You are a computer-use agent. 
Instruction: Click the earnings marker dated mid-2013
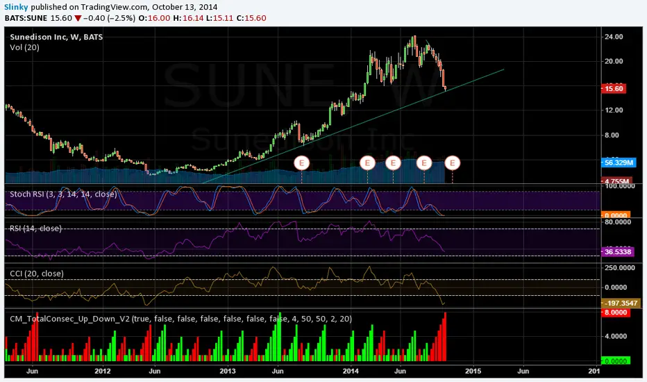click(301, 163)
